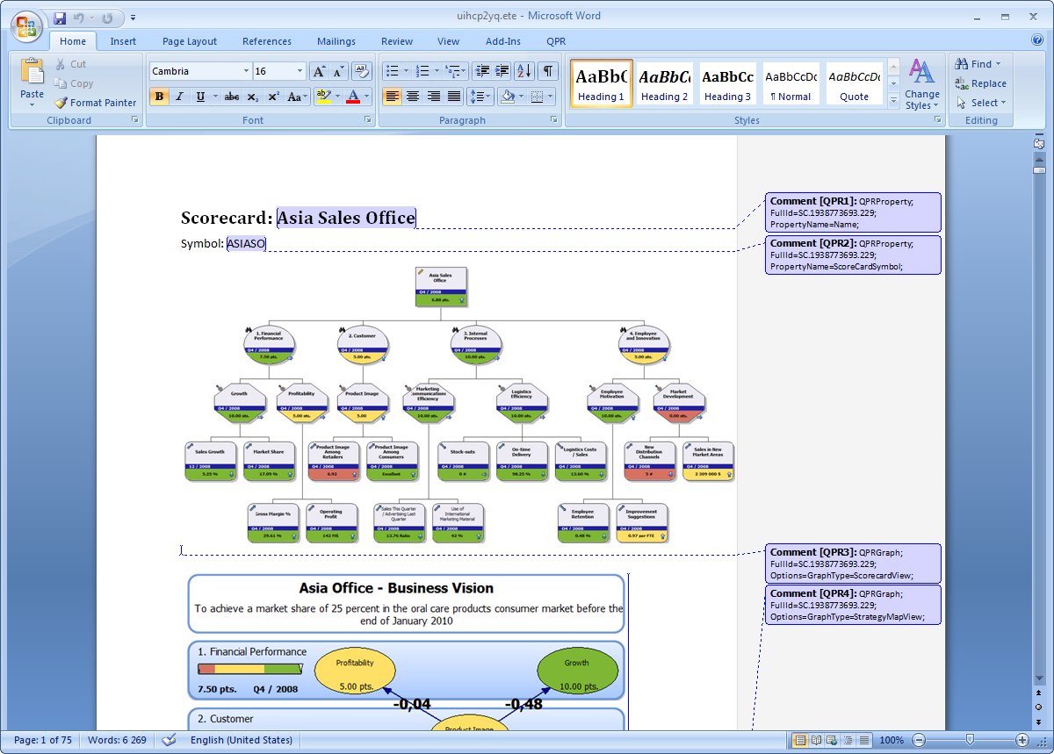Apply the Heading 2 style

pyautogui.click(x=664, y=84)
